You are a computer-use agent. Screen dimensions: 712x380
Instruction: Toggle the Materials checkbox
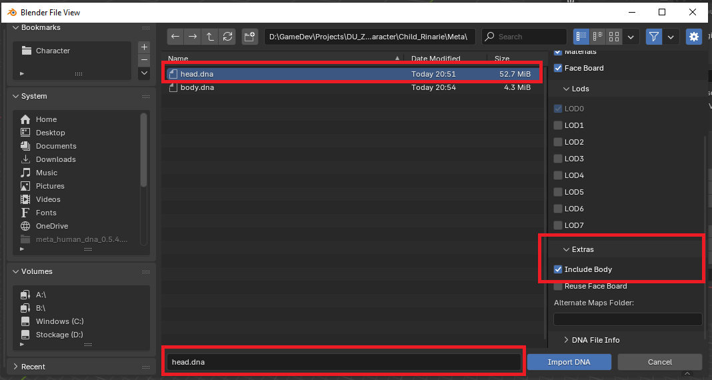point(558,52)
